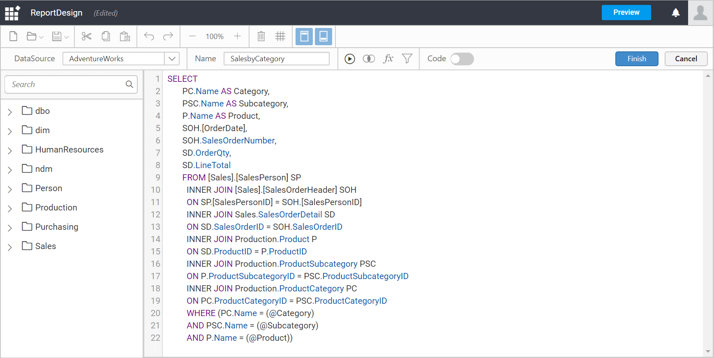Expand the Sales schema folder

(x=10, y=247)
